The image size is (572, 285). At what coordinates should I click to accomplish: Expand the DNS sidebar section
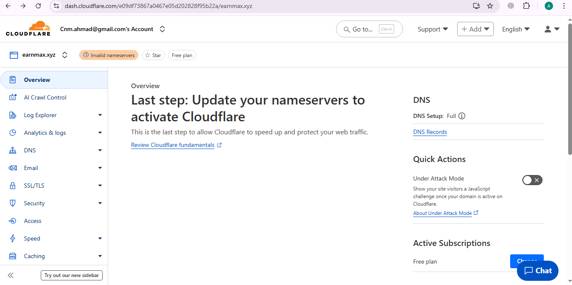(x=100, y=150)
